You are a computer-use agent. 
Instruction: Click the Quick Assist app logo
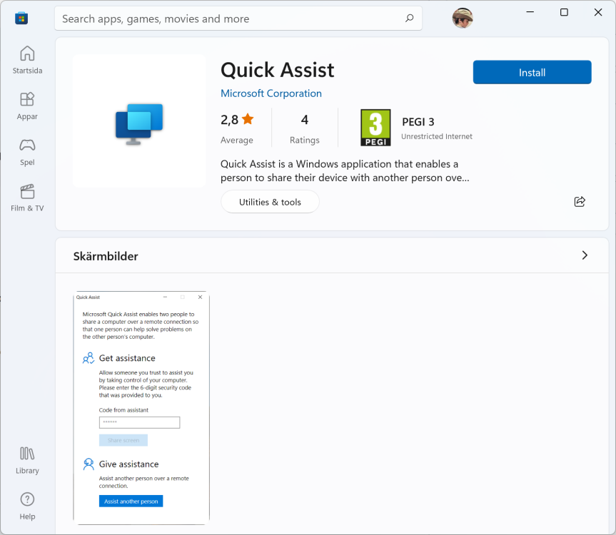click(139, 123)
